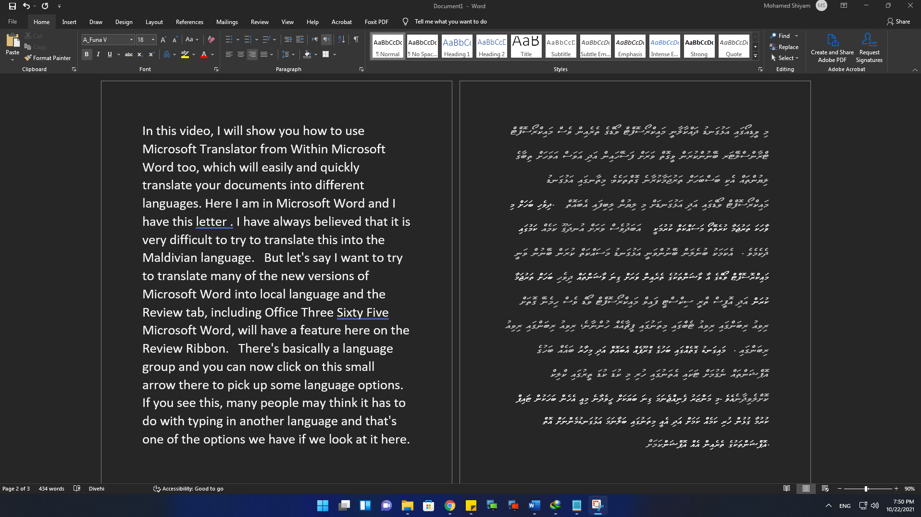
Task: Click Create and Share Adobe PDF icon
Action: point(832,48)
